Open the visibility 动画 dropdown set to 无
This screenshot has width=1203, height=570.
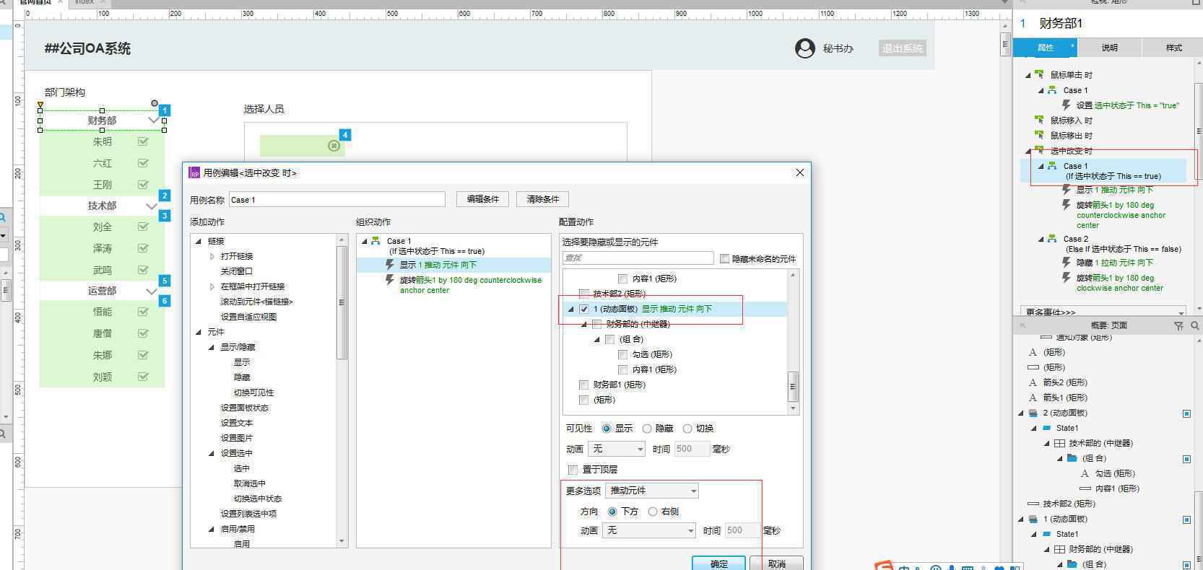tap(617, 449)
